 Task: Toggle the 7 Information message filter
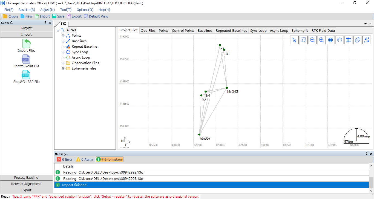109,159
